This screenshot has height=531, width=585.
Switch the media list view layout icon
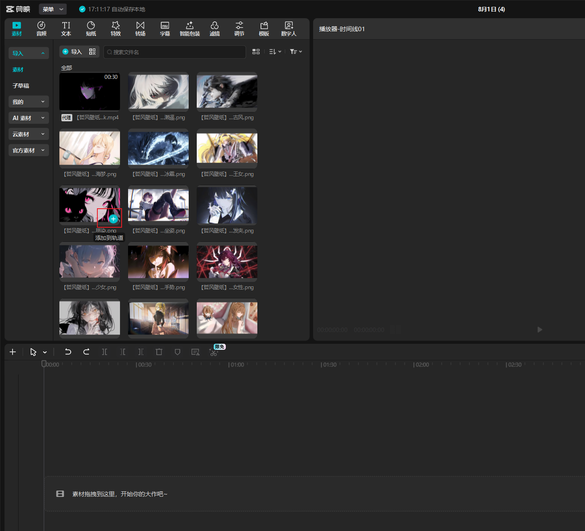pyautogui.click(x=256, y=52)
